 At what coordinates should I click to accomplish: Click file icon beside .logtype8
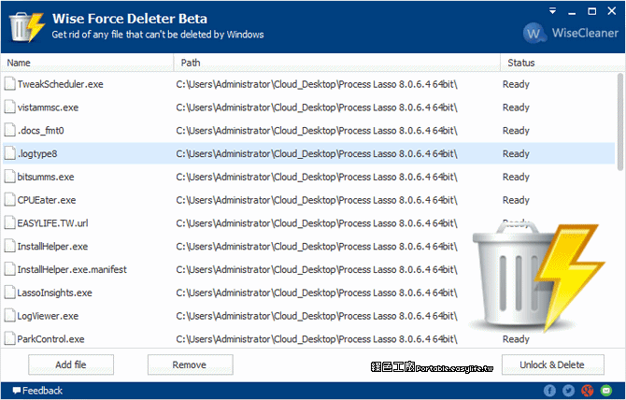click(9, 153)
